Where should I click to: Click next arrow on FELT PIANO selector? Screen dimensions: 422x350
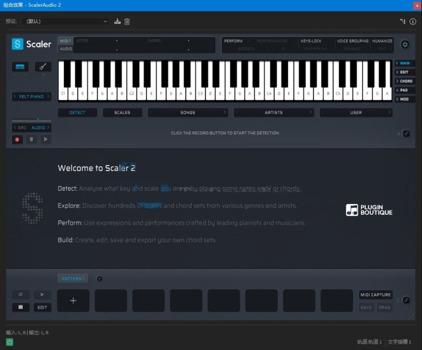tap(48, 97)
